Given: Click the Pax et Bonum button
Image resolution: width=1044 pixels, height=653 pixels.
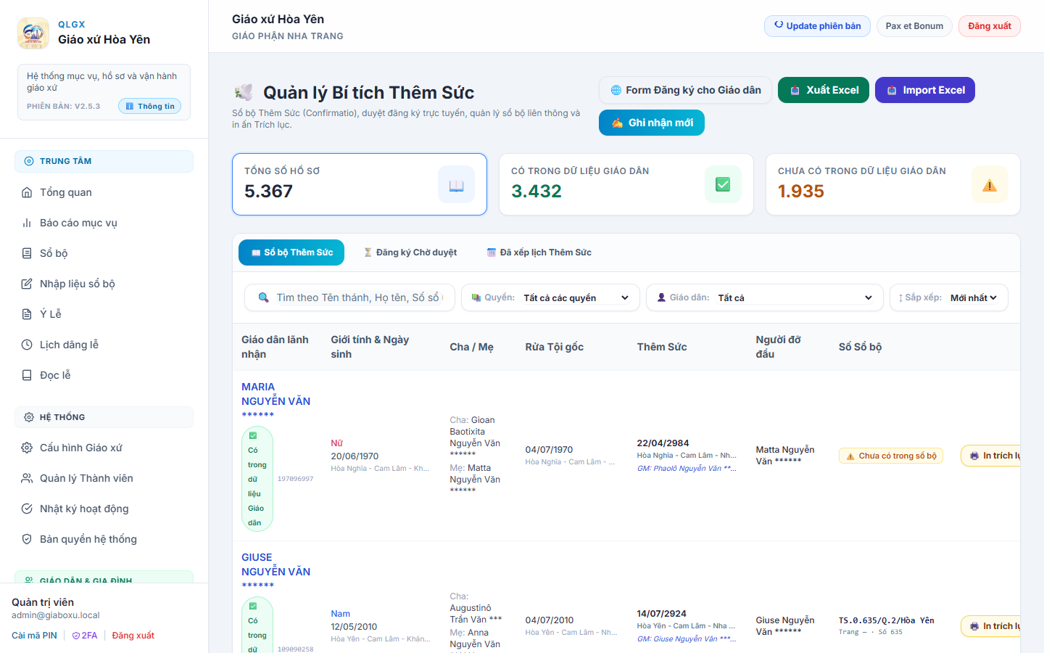Looking at the screenshot, I should click(914, 26).
